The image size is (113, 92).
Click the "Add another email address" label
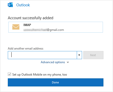[x=25, y=49]
